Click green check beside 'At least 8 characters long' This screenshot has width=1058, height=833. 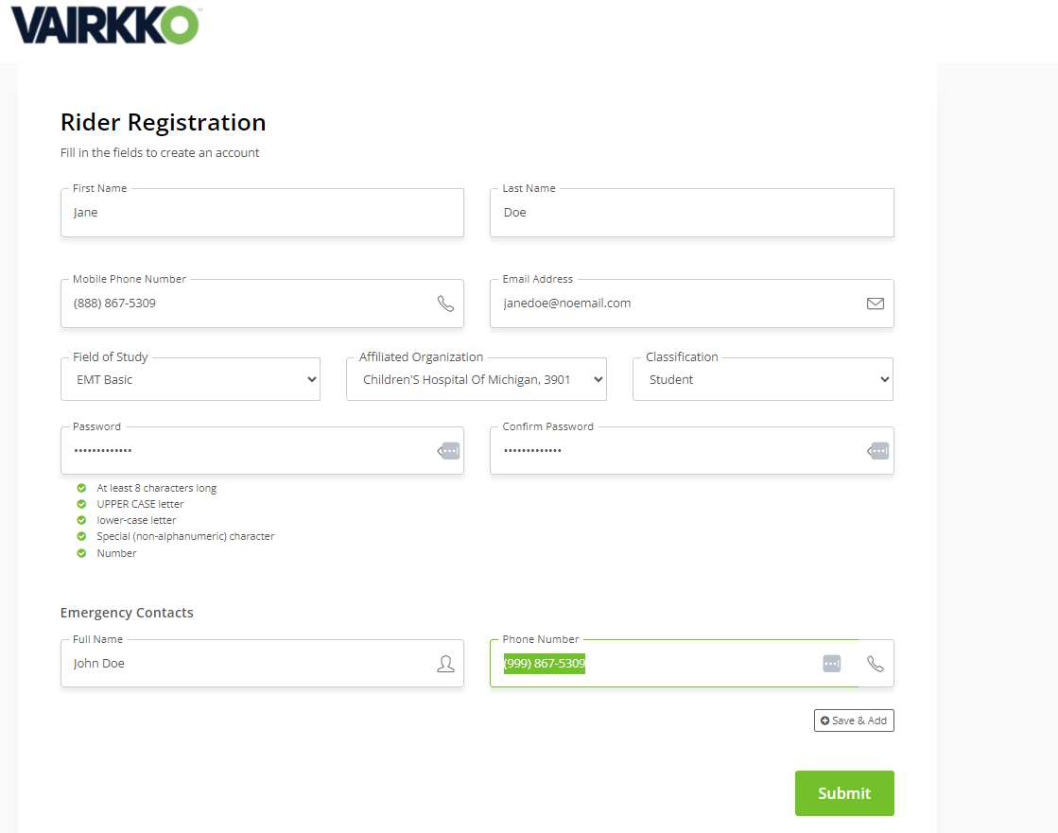81,488
